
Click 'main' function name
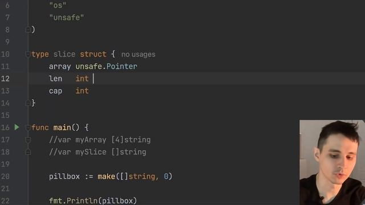[62, 128]
